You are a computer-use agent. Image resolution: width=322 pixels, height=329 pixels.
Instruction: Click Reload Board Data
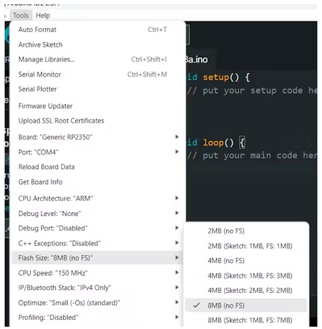97,167
